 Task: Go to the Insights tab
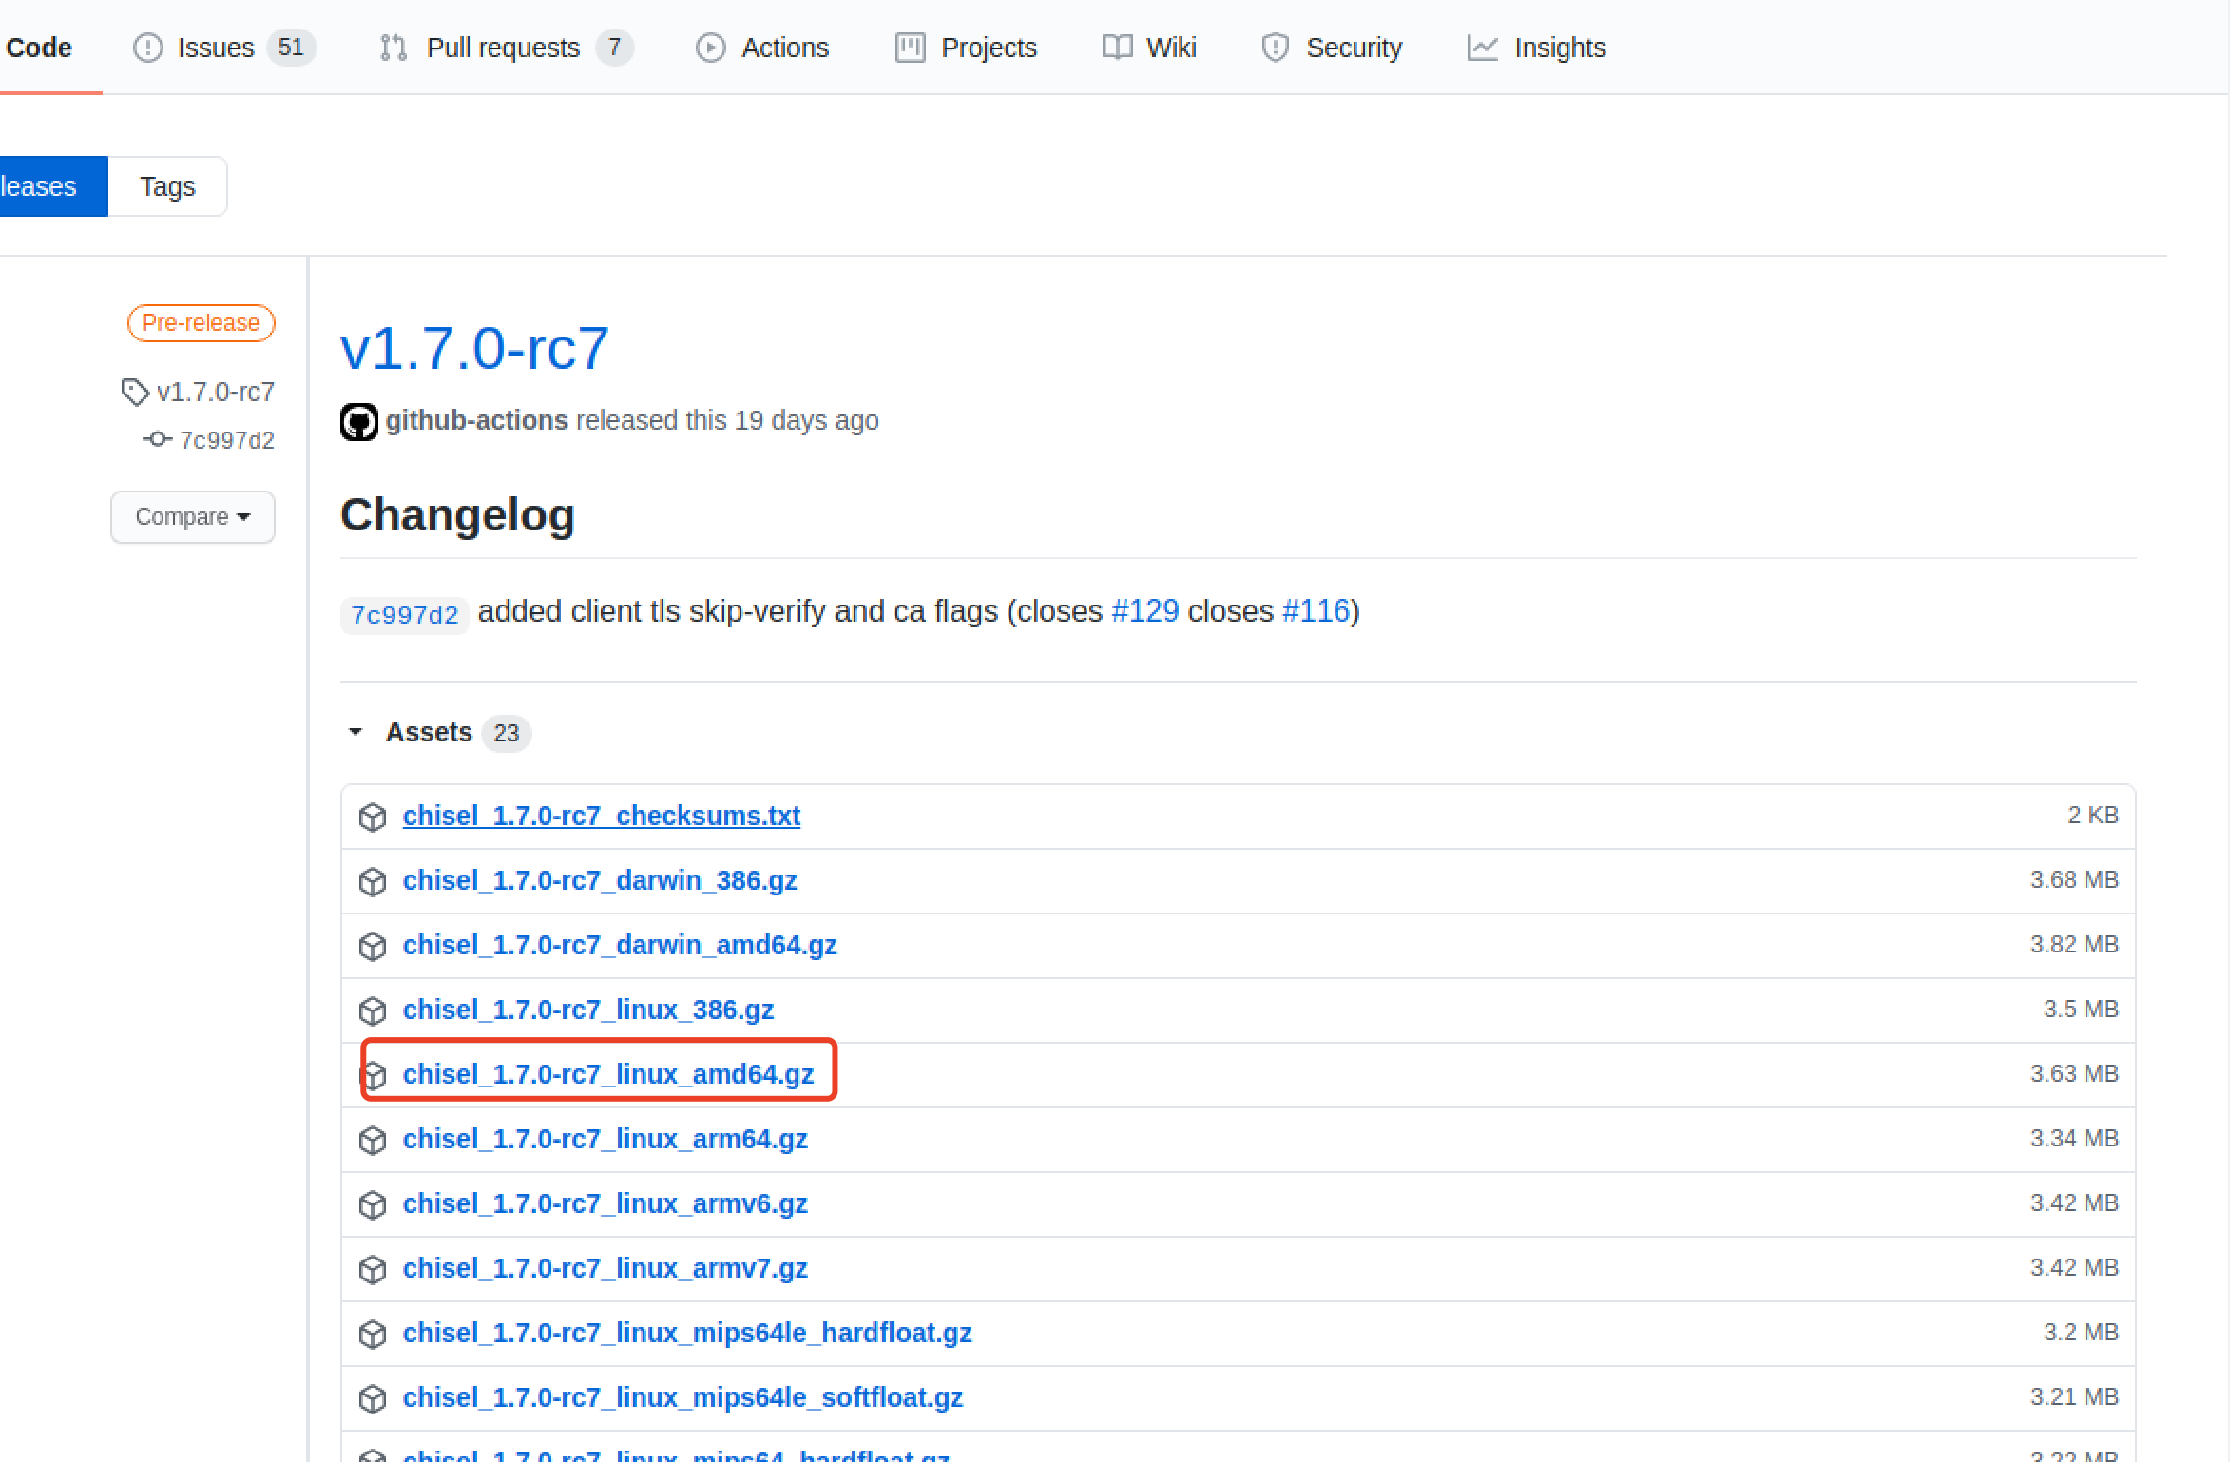coord(1558,48)
